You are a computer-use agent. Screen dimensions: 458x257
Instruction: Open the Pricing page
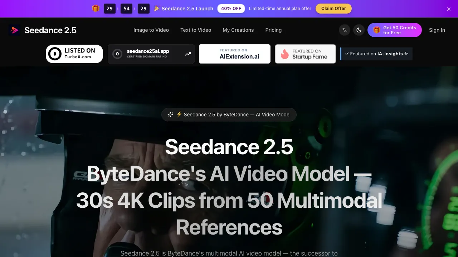[x=273, y=30]
